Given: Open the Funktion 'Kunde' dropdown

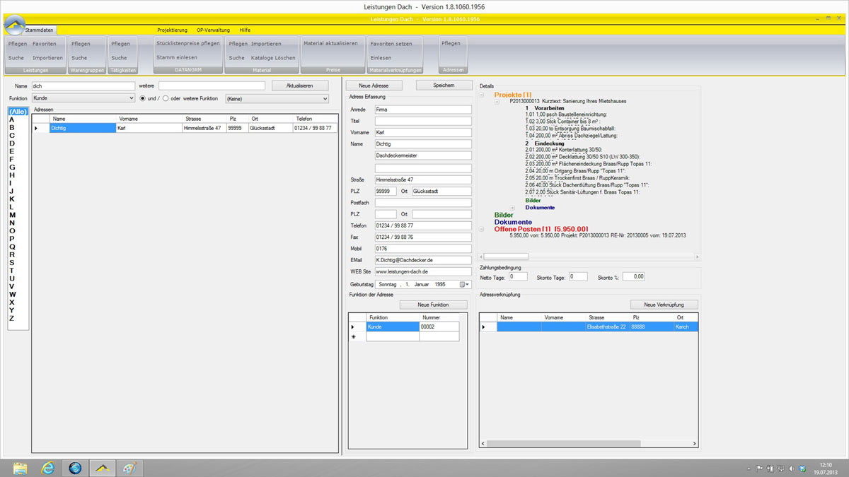Looking at the screenshot, I should click(x=131, y=98).
